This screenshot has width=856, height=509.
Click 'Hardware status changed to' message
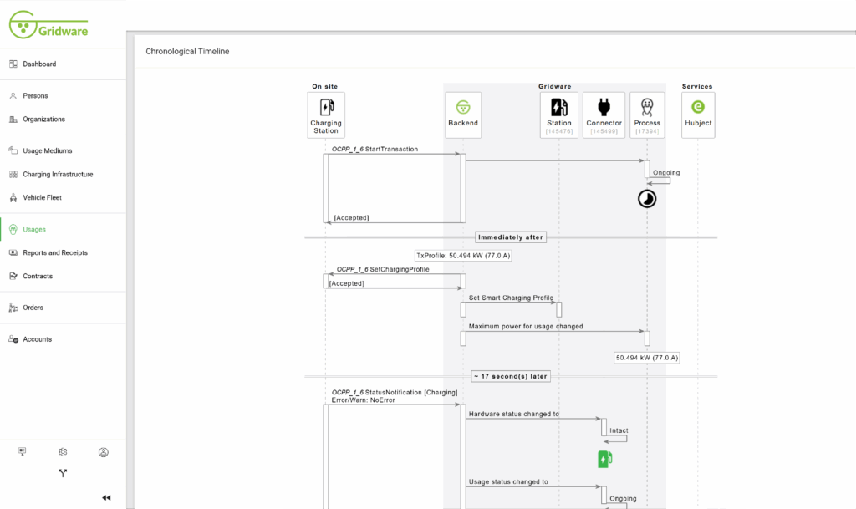tap(514, 414)
